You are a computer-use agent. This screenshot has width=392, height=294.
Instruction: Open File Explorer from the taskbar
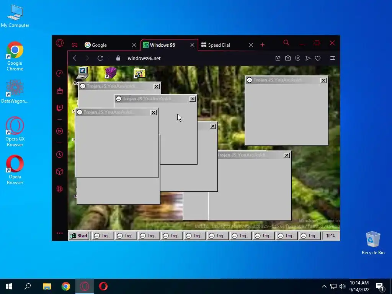coord(47,286)
